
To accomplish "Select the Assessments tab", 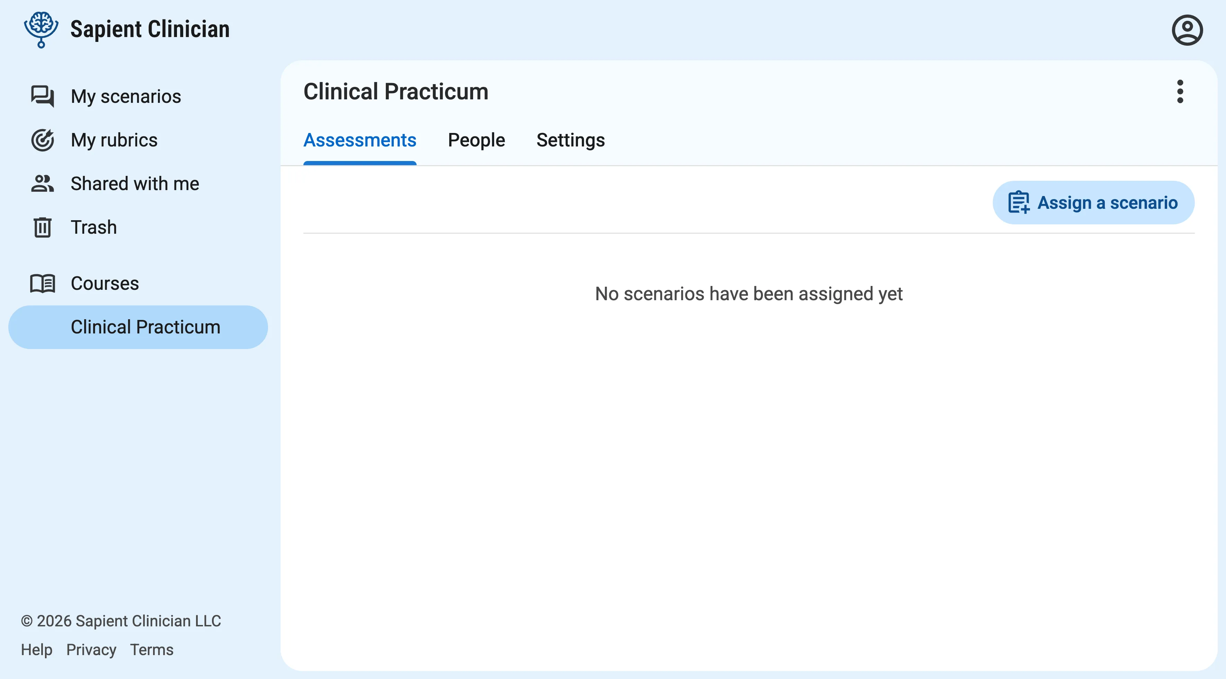I will (360, 140).
